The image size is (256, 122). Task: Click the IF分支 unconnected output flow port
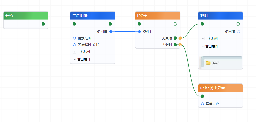point(175,24)
